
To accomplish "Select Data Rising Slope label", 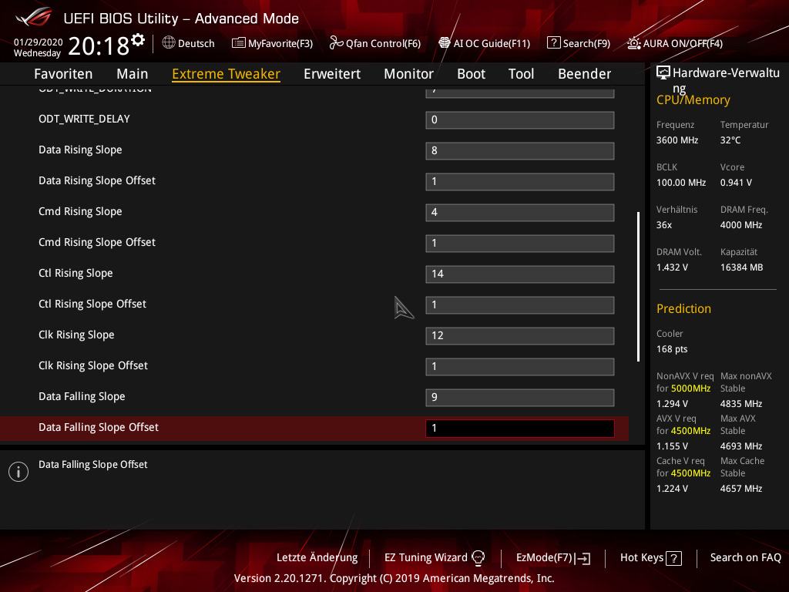I will (80, 150).
